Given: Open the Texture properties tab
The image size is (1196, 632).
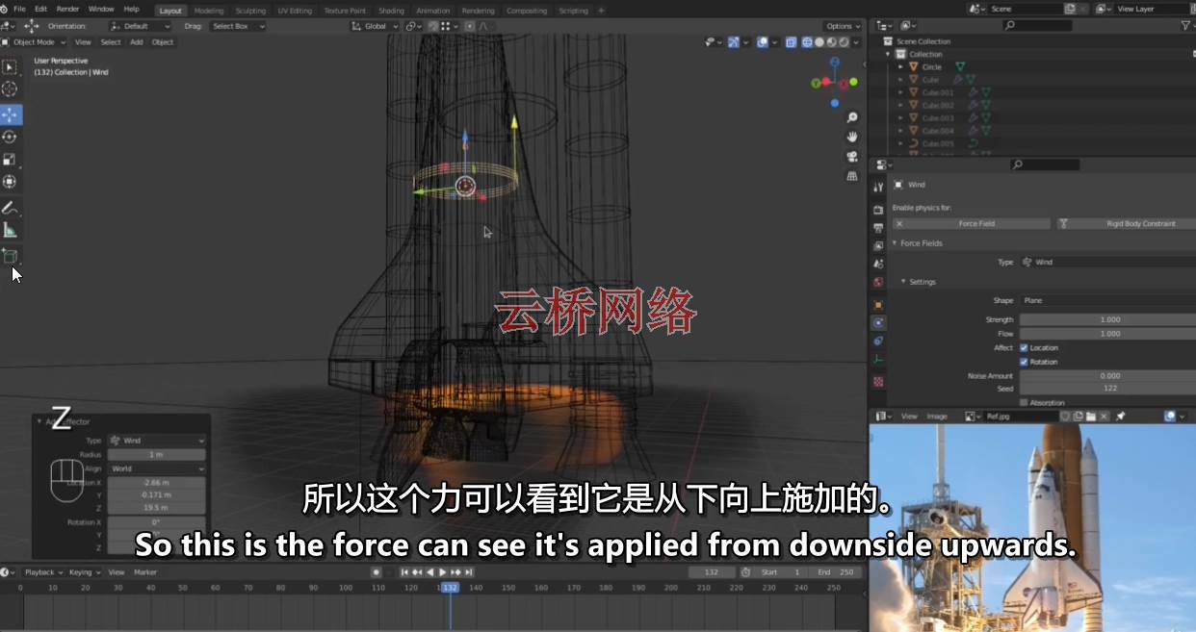Looking at the screenshot, I should [877, 382].
